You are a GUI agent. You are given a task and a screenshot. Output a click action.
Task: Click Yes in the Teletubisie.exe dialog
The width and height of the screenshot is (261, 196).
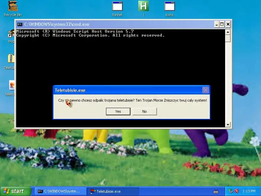[118, 111]
